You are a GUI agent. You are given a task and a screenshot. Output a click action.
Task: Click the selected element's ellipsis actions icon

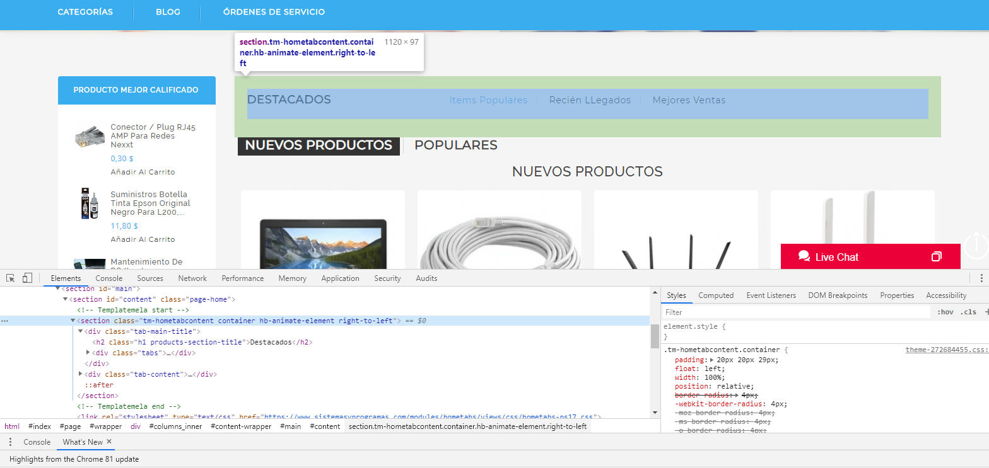(5, 321)
